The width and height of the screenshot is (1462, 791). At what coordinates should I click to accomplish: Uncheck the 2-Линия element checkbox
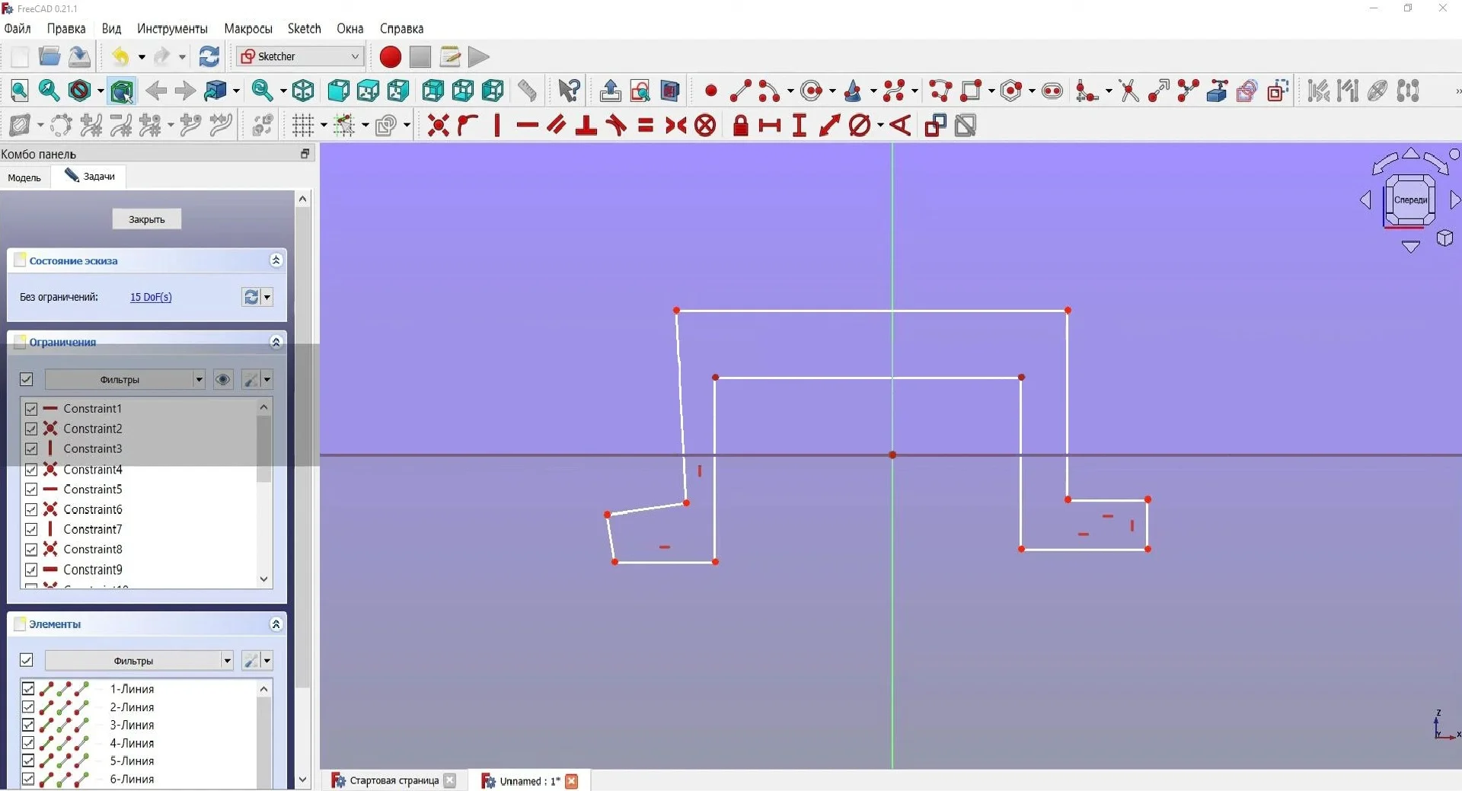tap(28, 707)
